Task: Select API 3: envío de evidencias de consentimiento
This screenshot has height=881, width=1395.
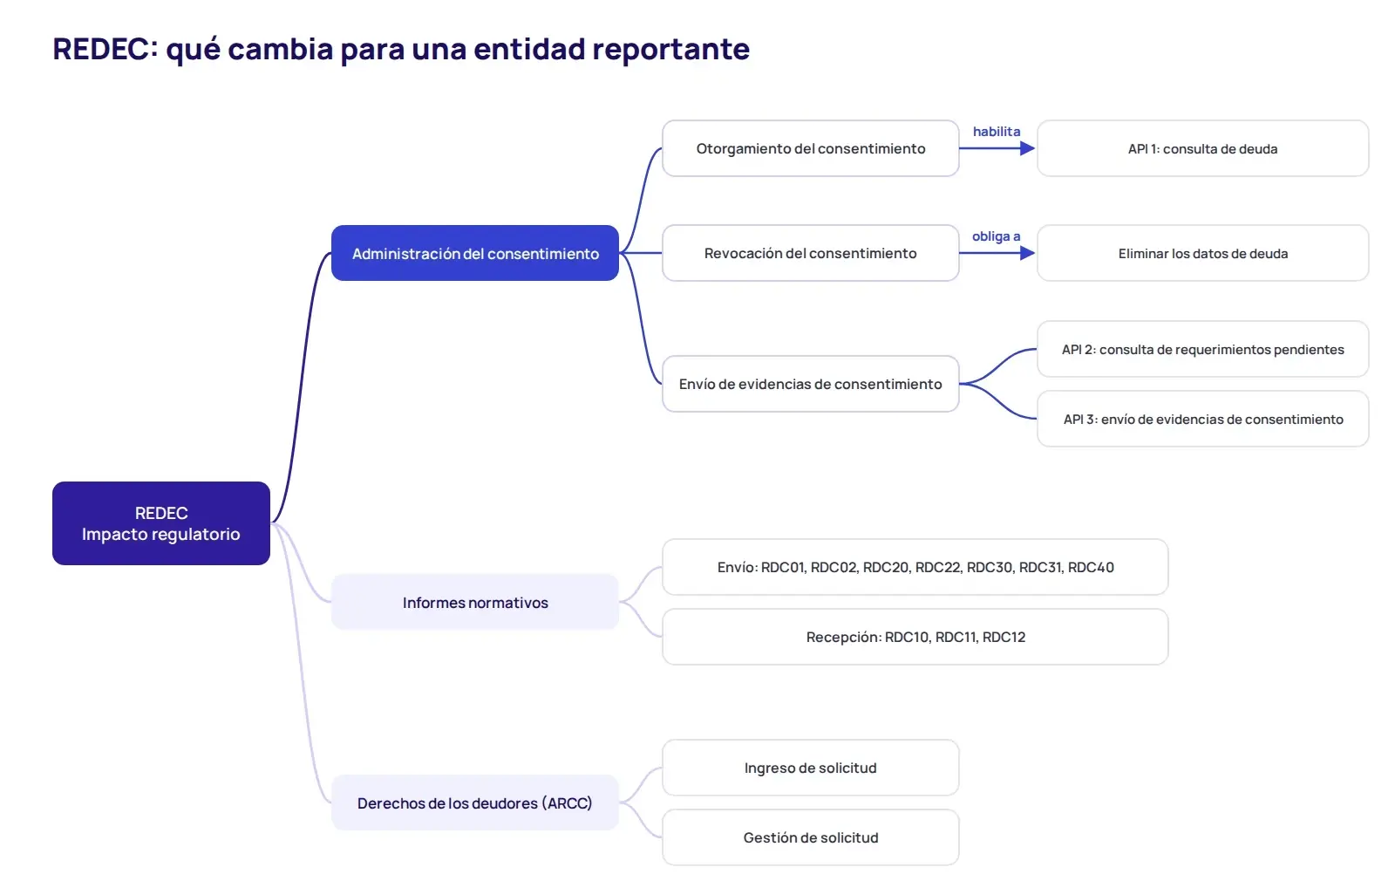Action: [x=1203, y=419]
